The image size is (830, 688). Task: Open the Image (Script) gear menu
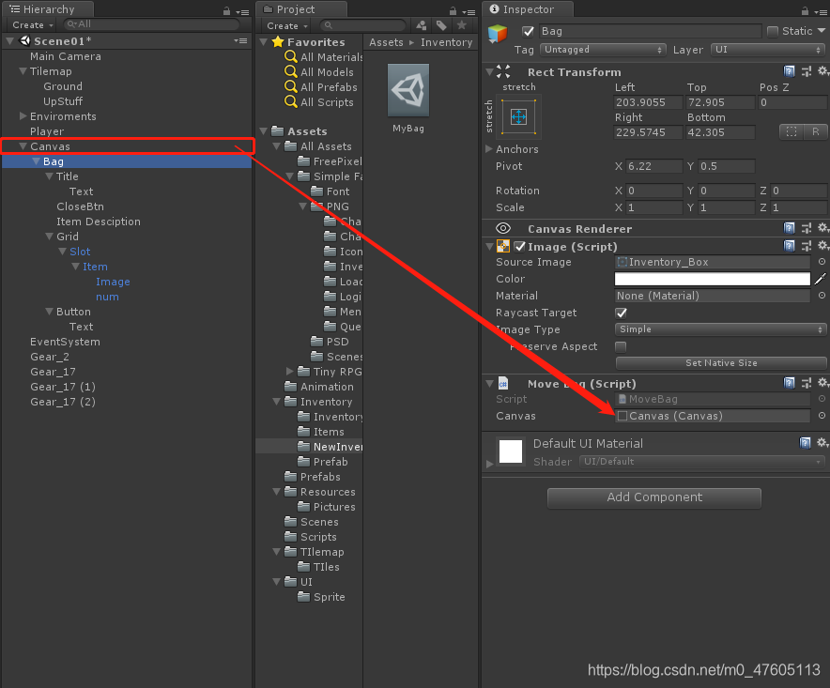coord(822,246)
